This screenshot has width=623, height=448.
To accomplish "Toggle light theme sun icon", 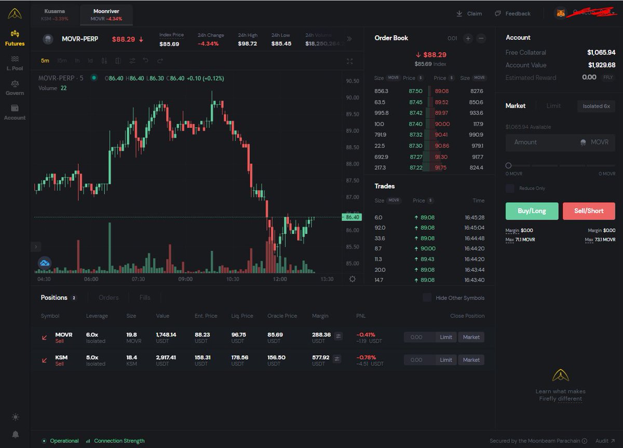I will [x=15, y=417].
